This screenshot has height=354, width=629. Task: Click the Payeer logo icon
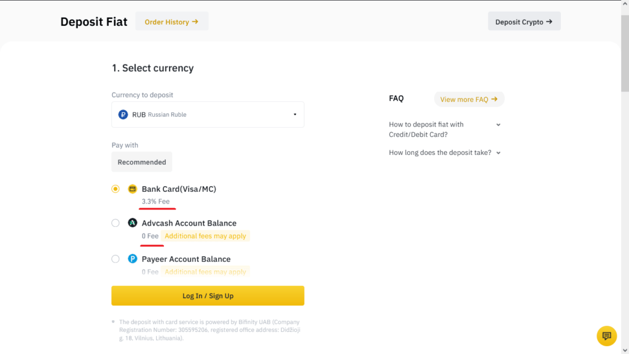tap(132, 259)
